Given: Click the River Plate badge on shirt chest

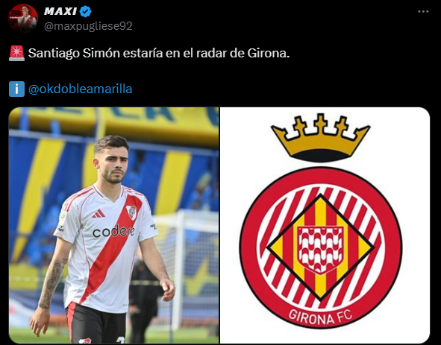Looking at the screenshot, I should tap(131, 212).
